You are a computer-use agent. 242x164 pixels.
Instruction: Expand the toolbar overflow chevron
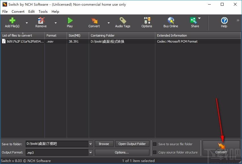[238, 20]
